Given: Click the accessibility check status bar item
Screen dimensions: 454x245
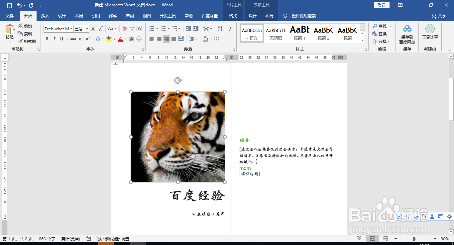Looking at the screenshot, I should coord(113,239).
